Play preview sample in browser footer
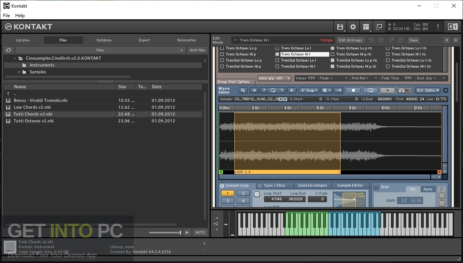 coord(187,232)
